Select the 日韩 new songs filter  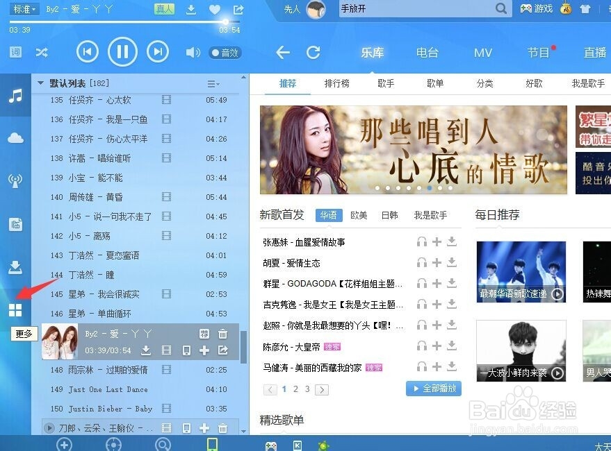click(x=389, y=215)
